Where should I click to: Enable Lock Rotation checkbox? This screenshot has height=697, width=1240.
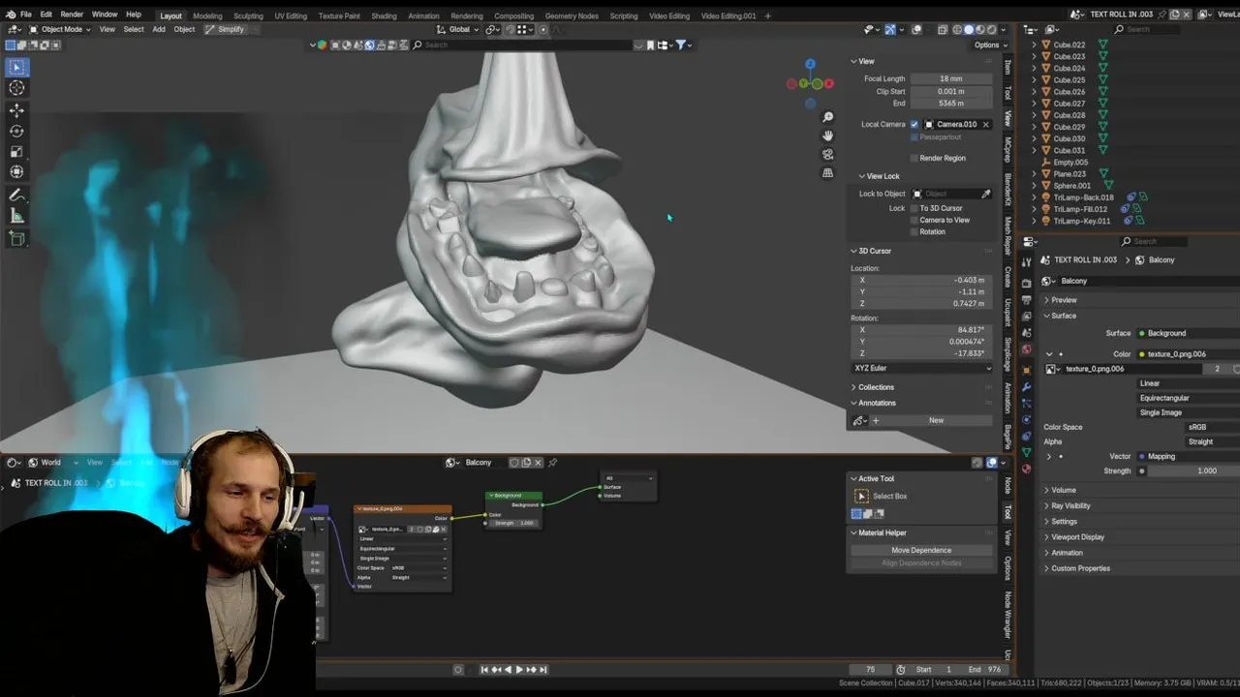tap(914, 232)
